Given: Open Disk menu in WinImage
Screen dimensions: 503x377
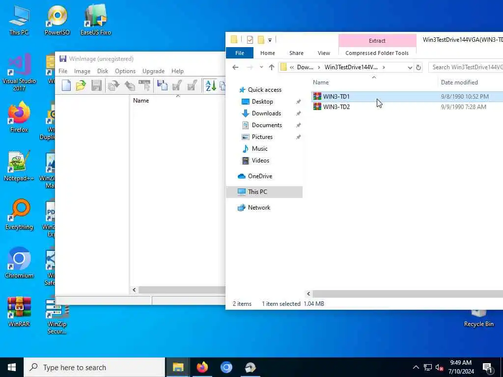Looking at the screenshot, I should point(103,71).
